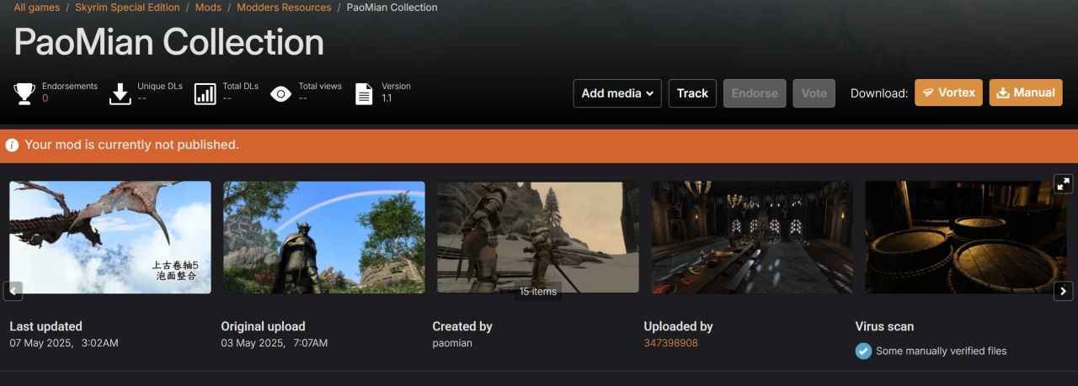
Task: Click the PaoMian Collection page title
Action: click(x=169, y=42)
